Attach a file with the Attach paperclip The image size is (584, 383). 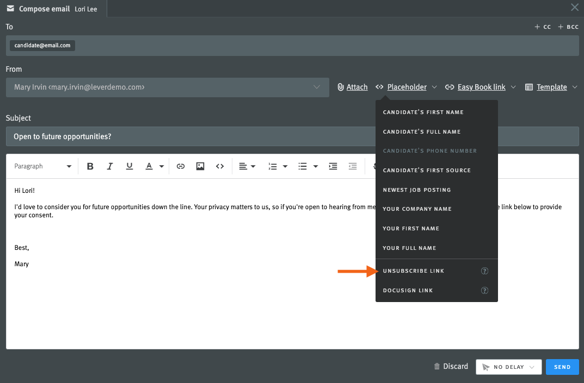pos(352,87)
